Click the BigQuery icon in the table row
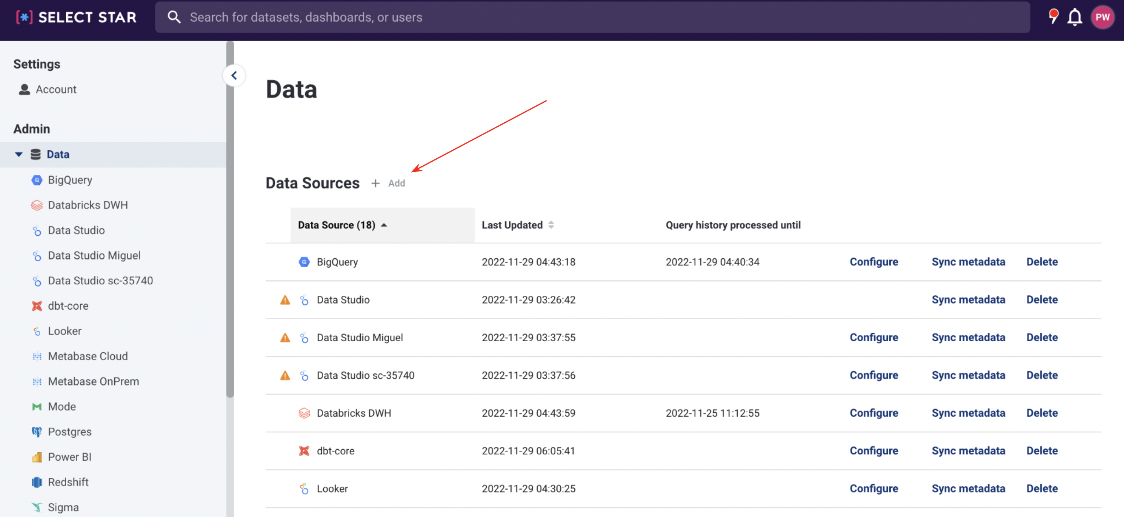Image resolution: width=1124 pixels, height=520 pixels. 304,262
